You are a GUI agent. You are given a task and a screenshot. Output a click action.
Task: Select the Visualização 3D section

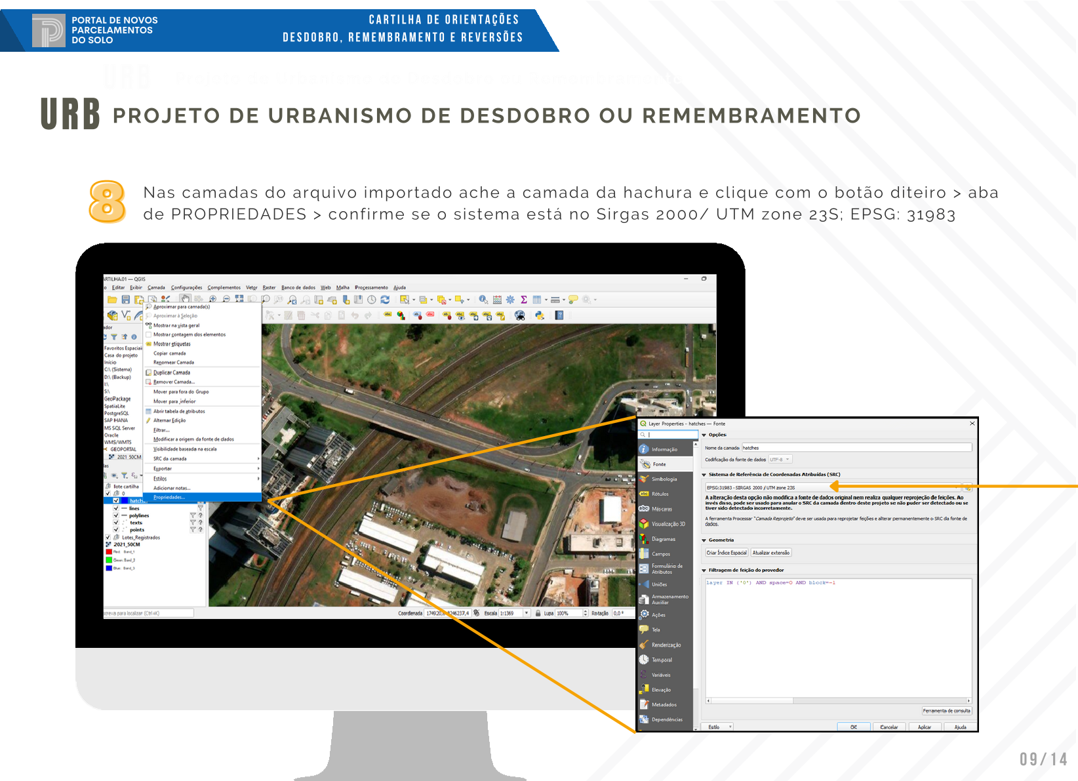[668, 524]
